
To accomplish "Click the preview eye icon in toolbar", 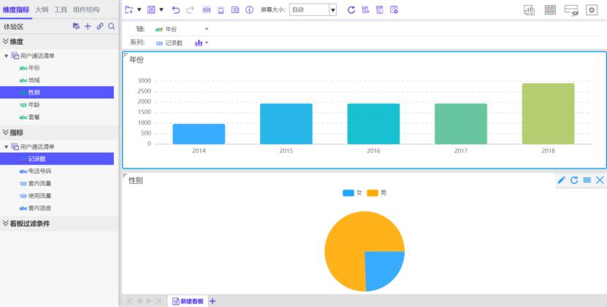I will tap(206, 9).
